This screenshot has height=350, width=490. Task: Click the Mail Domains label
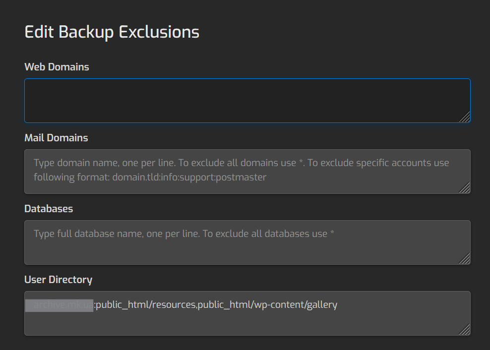pos(56,138)
